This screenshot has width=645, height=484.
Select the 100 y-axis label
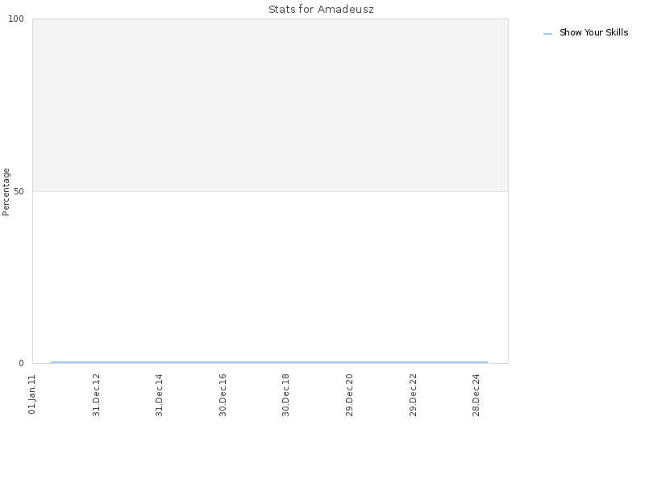pyautogui.click(x=16, y=19)
